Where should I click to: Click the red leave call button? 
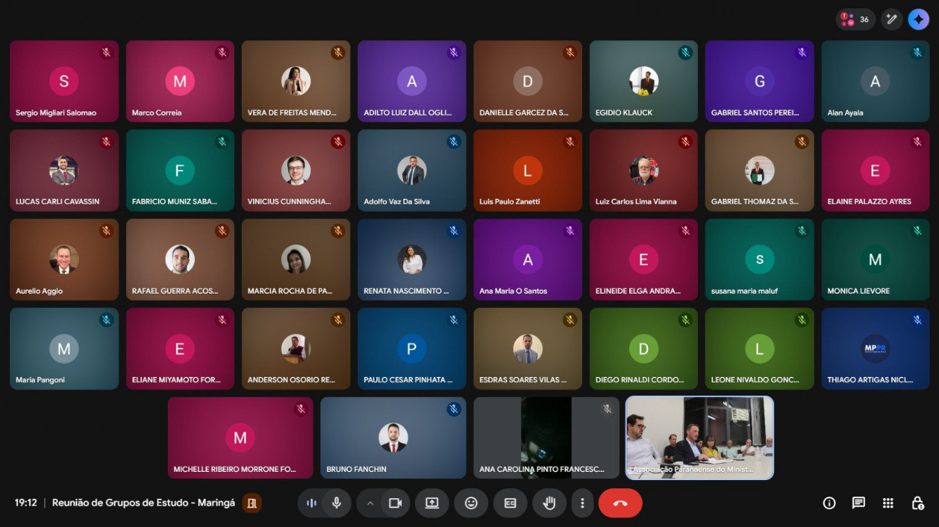(620, 503)
